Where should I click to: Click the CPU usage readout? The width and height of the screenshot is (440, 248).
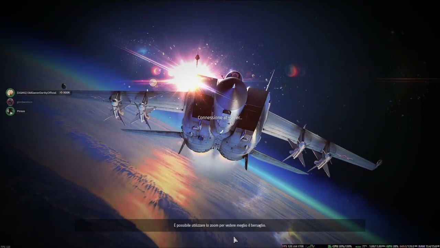click(342, 246)
